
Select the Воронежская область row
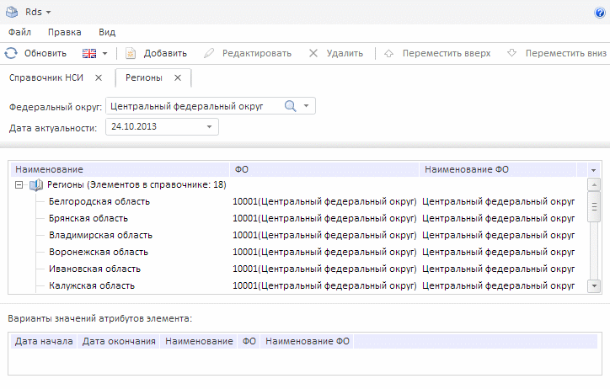tap(99, 252)
